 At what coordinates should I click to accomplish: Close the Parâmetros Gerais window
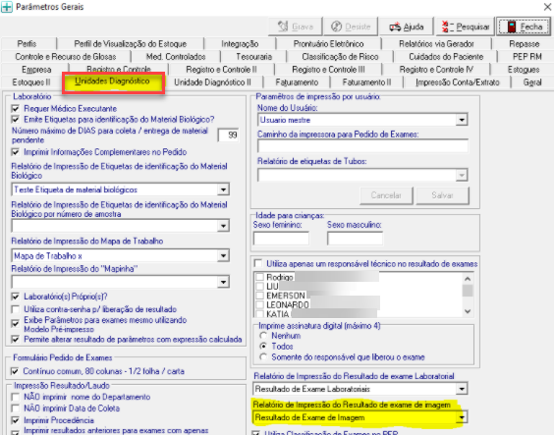547,7
